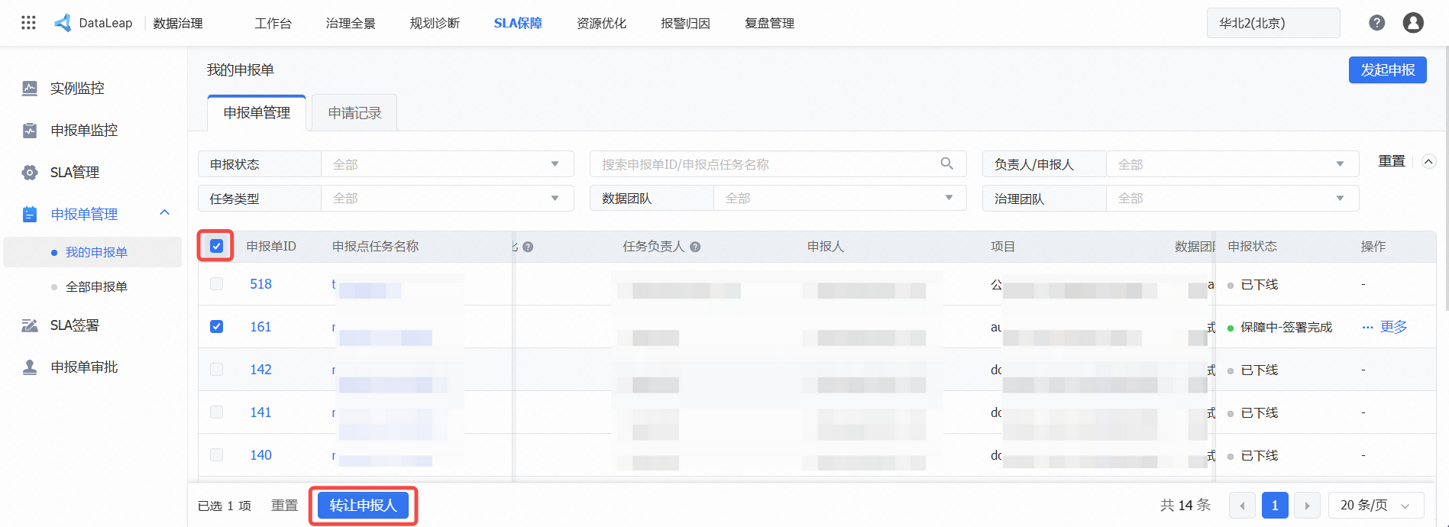Open 申报单 ID 142 link
Viewport: 1449px width, 527px height.
(260, 370)
